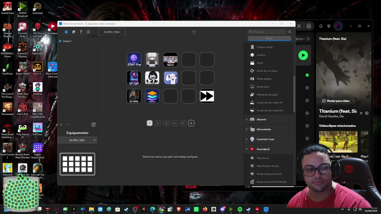This screenshot has height=214, width=381.
Task: Click the IN GAME deck key
Action: 134,96
